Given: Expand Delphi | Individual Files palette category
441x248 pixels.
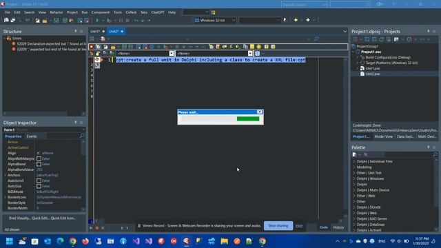Looking at the screenshot, I should tap(354, 161).
